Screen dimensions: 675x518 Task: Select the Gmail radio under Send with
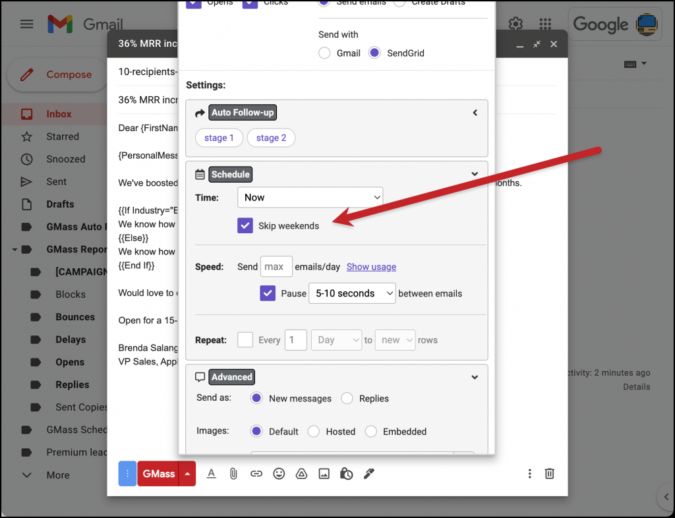click(324, 53)
